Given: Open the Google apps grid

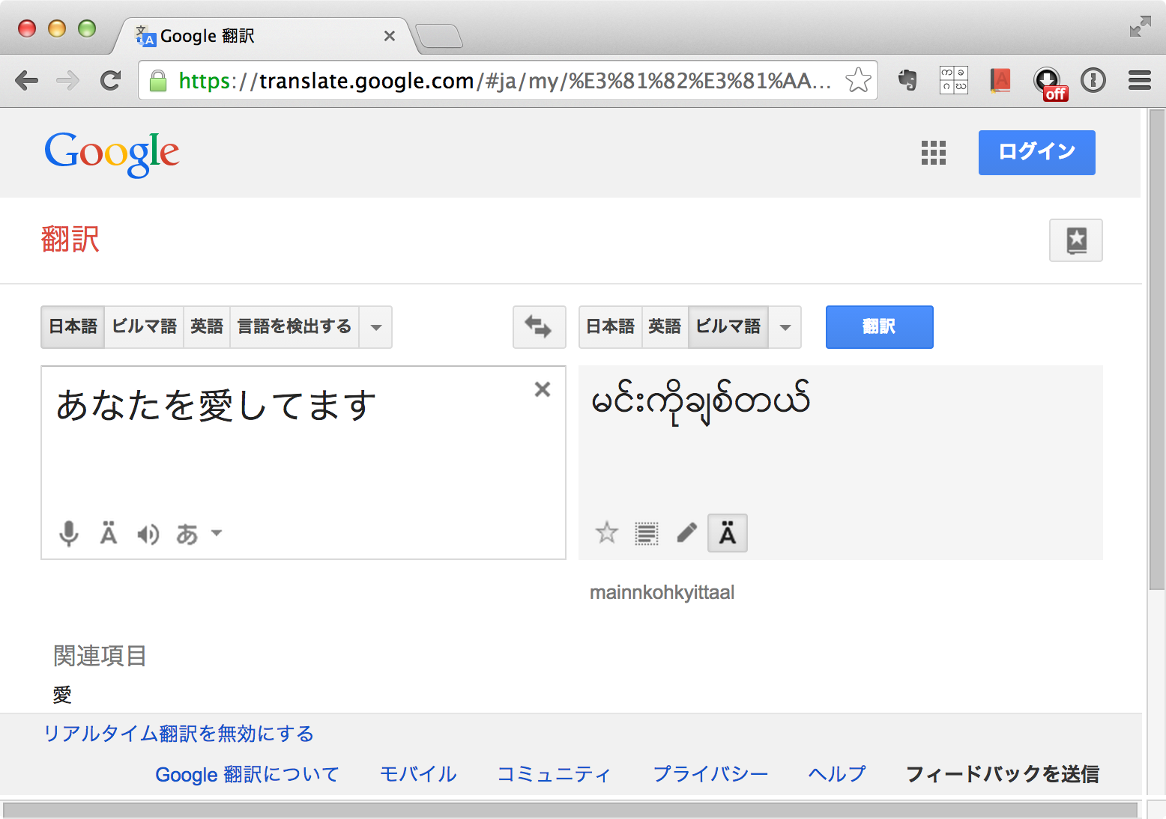Looking at the screenshot, I should tap(934, 153).
